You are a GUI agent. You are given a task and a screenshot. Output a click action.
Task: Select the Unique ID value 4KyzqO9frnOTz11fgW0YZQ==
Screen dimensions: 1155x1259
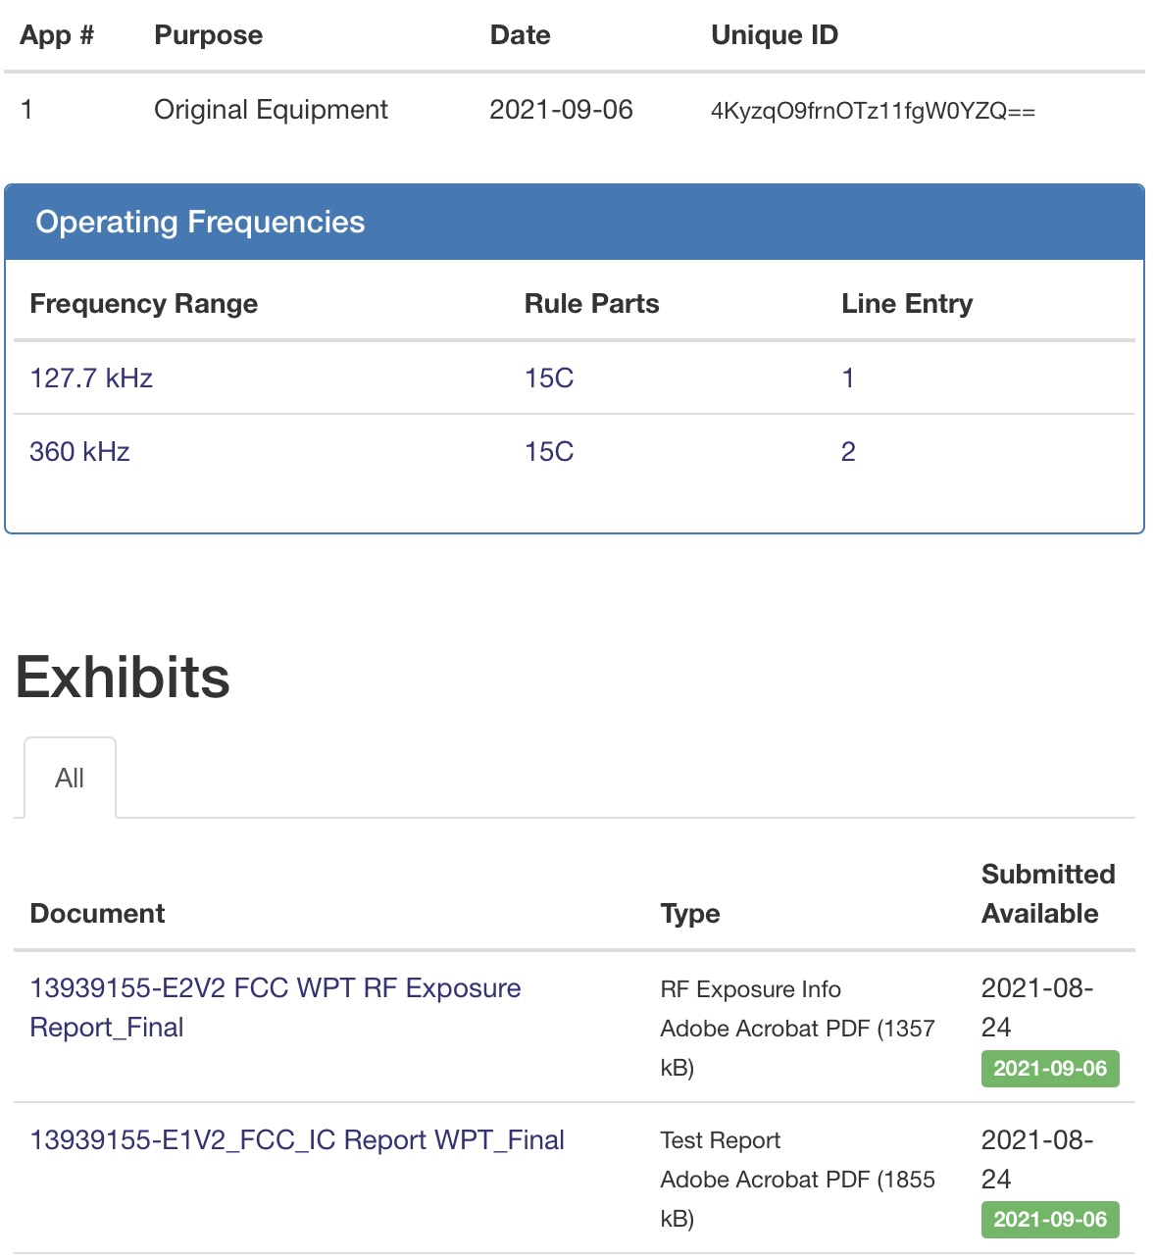point(873,111)
